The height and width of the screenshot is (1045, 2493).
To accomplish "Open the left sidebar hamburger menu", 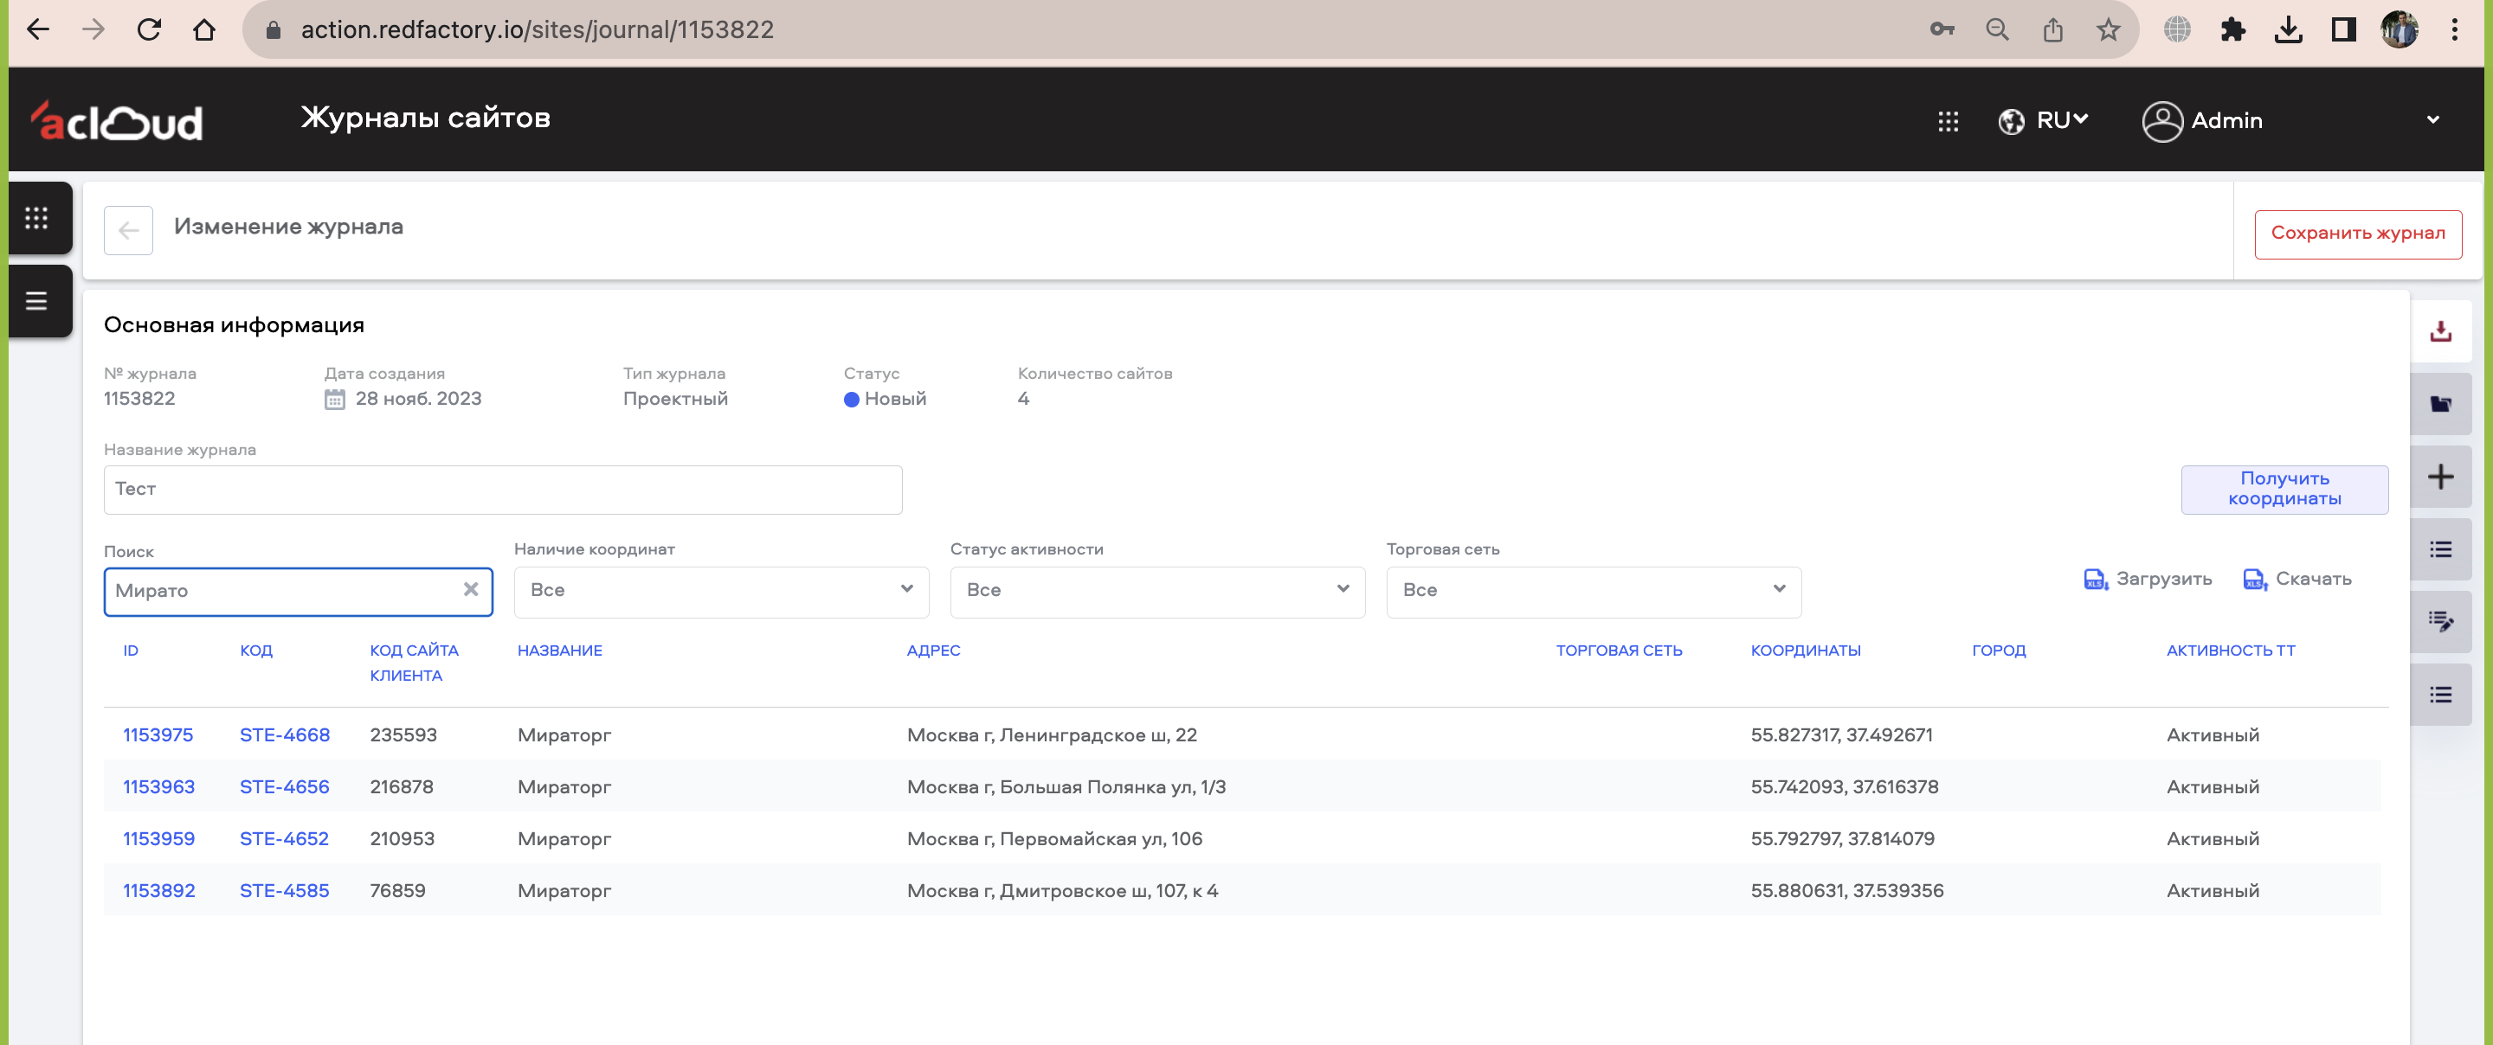I will coord(36,301).
